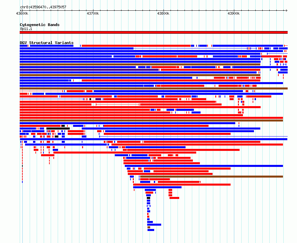Select the small brown variant near the track bottom
This screenshot has width=297, height=243.
pos(149,227)
